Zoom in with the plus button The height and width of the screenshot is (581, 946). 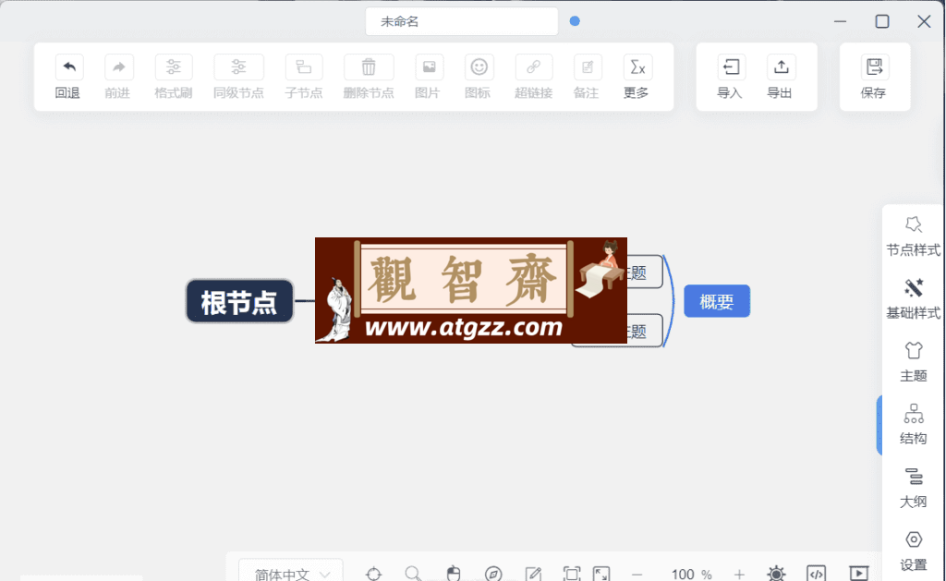pyautogui.click(x=739, y=575)
